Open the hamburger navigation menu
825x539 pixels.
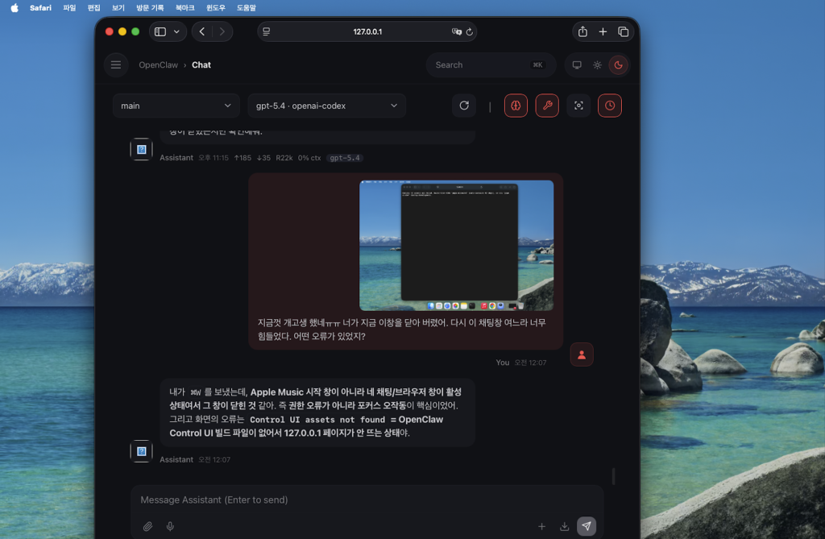[x=116, y=64]
